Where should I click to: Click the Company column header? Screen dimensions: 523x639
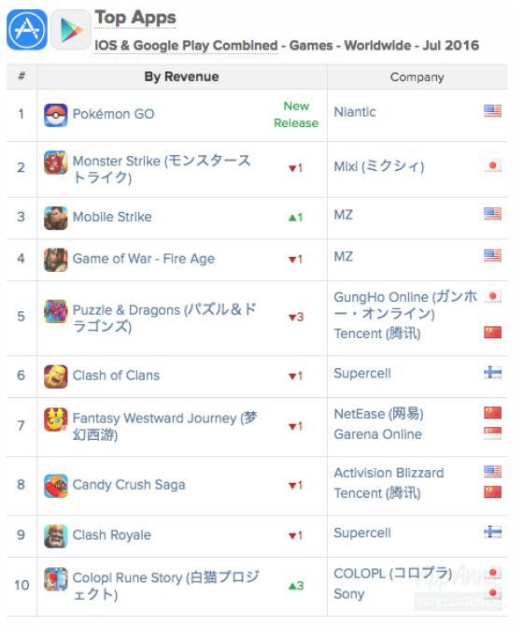[x=417, y=78]
